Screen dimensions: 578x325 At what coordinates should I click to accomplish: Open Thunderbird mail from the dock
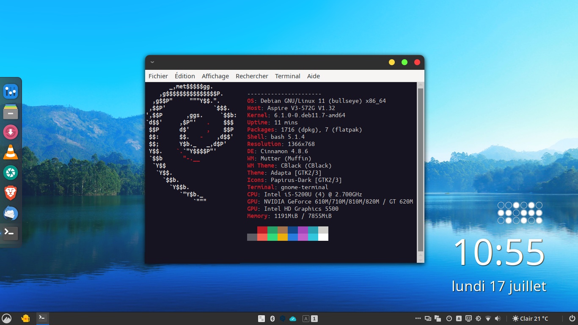tap(11, 213)
